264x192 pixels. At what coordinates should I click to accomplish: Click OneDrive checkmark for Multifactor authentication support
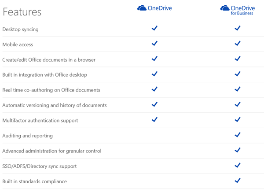coord(154,119)
